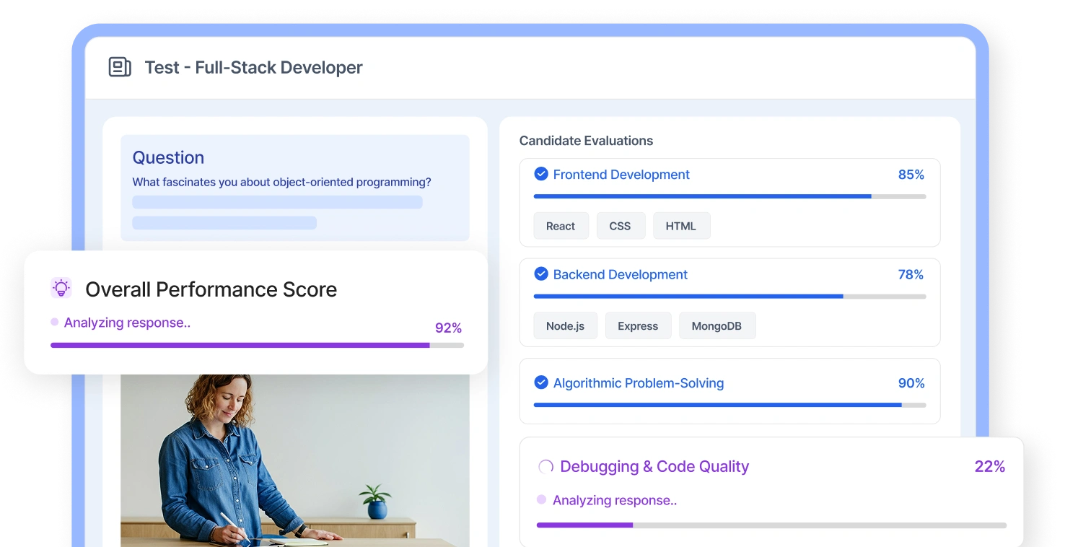The image size is (1065, 547).
Task: Select the HTML skill tag
Action: tap(681, 226)
